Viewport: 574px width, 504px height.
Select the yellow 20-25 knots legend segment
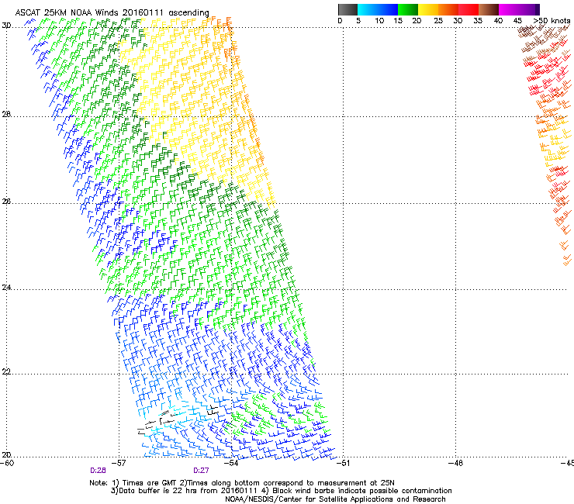coord(428,9)
